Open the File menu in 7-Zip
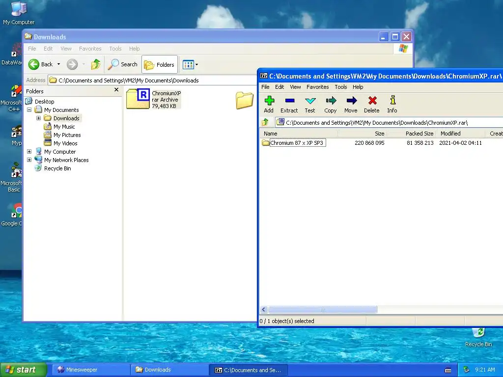Image resolution: width=503 pixels, height=377 pixels. pyautogui.click(x=265, y=87)
